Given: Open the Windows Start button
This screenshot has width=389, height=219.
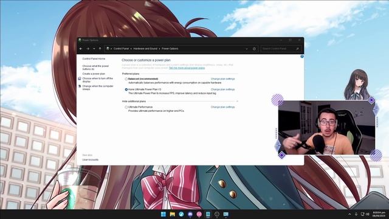Looking at the screenshot, I should click(164, 214).
